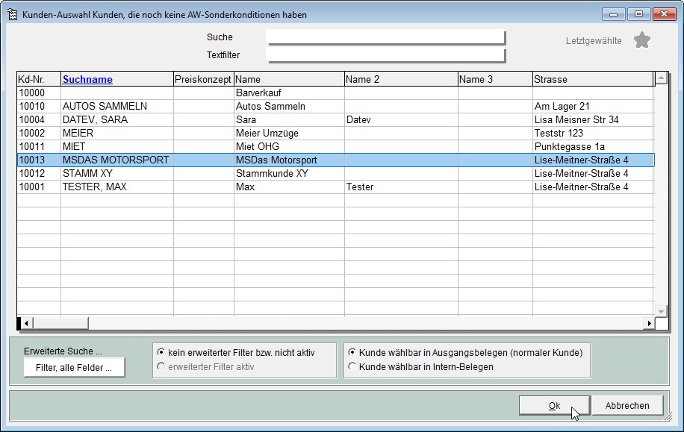684x432 pixels.
Task: Click the Preiskonzept column header
Action: (x=203, y=79)
